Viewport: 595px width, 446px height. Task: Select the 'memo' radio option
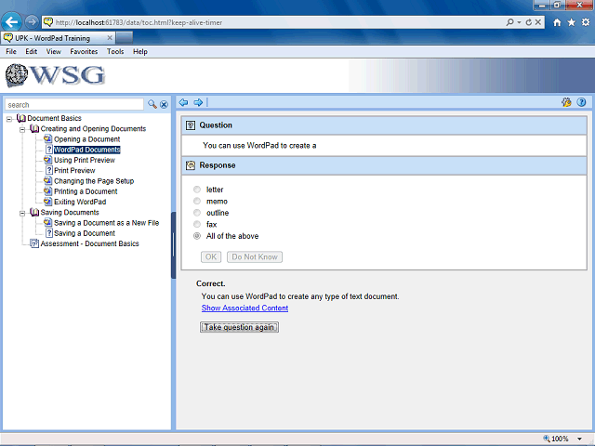(197, 201)
